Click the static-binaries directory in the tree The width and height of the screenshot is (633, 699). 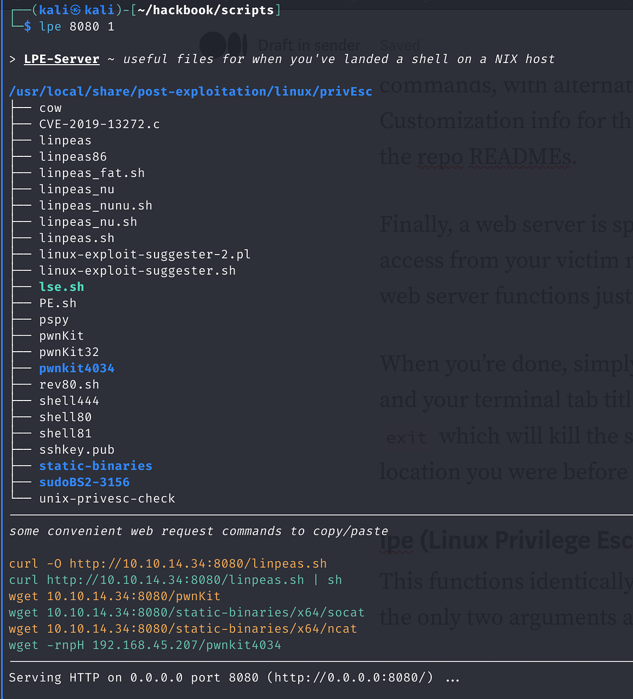coord(96,466)
